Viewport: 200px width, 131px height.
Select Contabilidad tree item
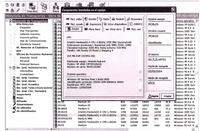click(x=27, y=75)
